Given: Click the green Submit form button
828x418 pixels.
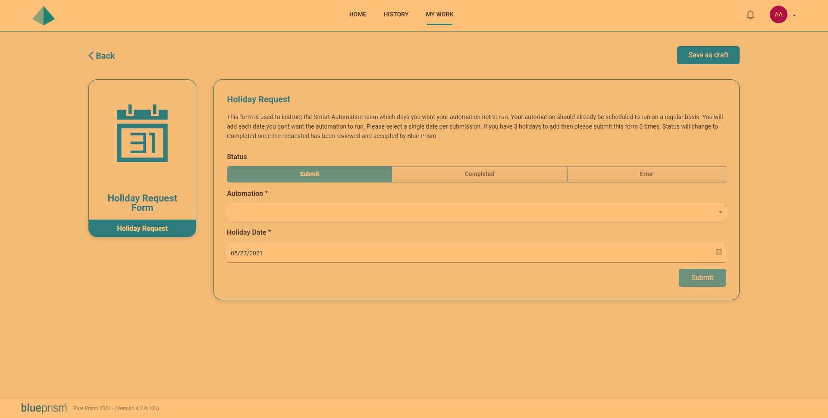Looking at the screenshot, I should (x=702, y=278).
